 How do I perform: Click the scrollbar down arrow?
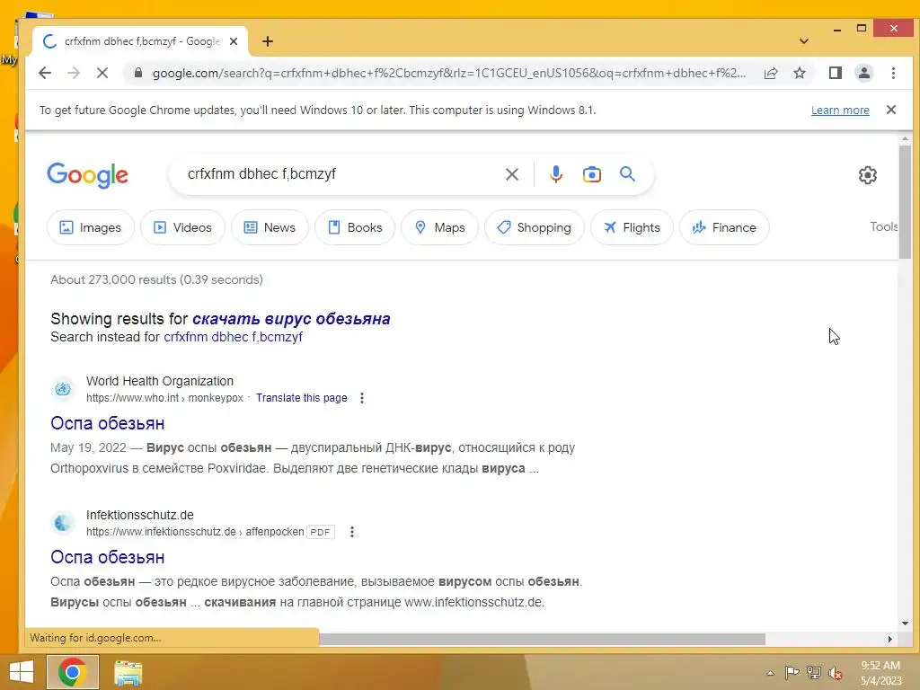905,624
